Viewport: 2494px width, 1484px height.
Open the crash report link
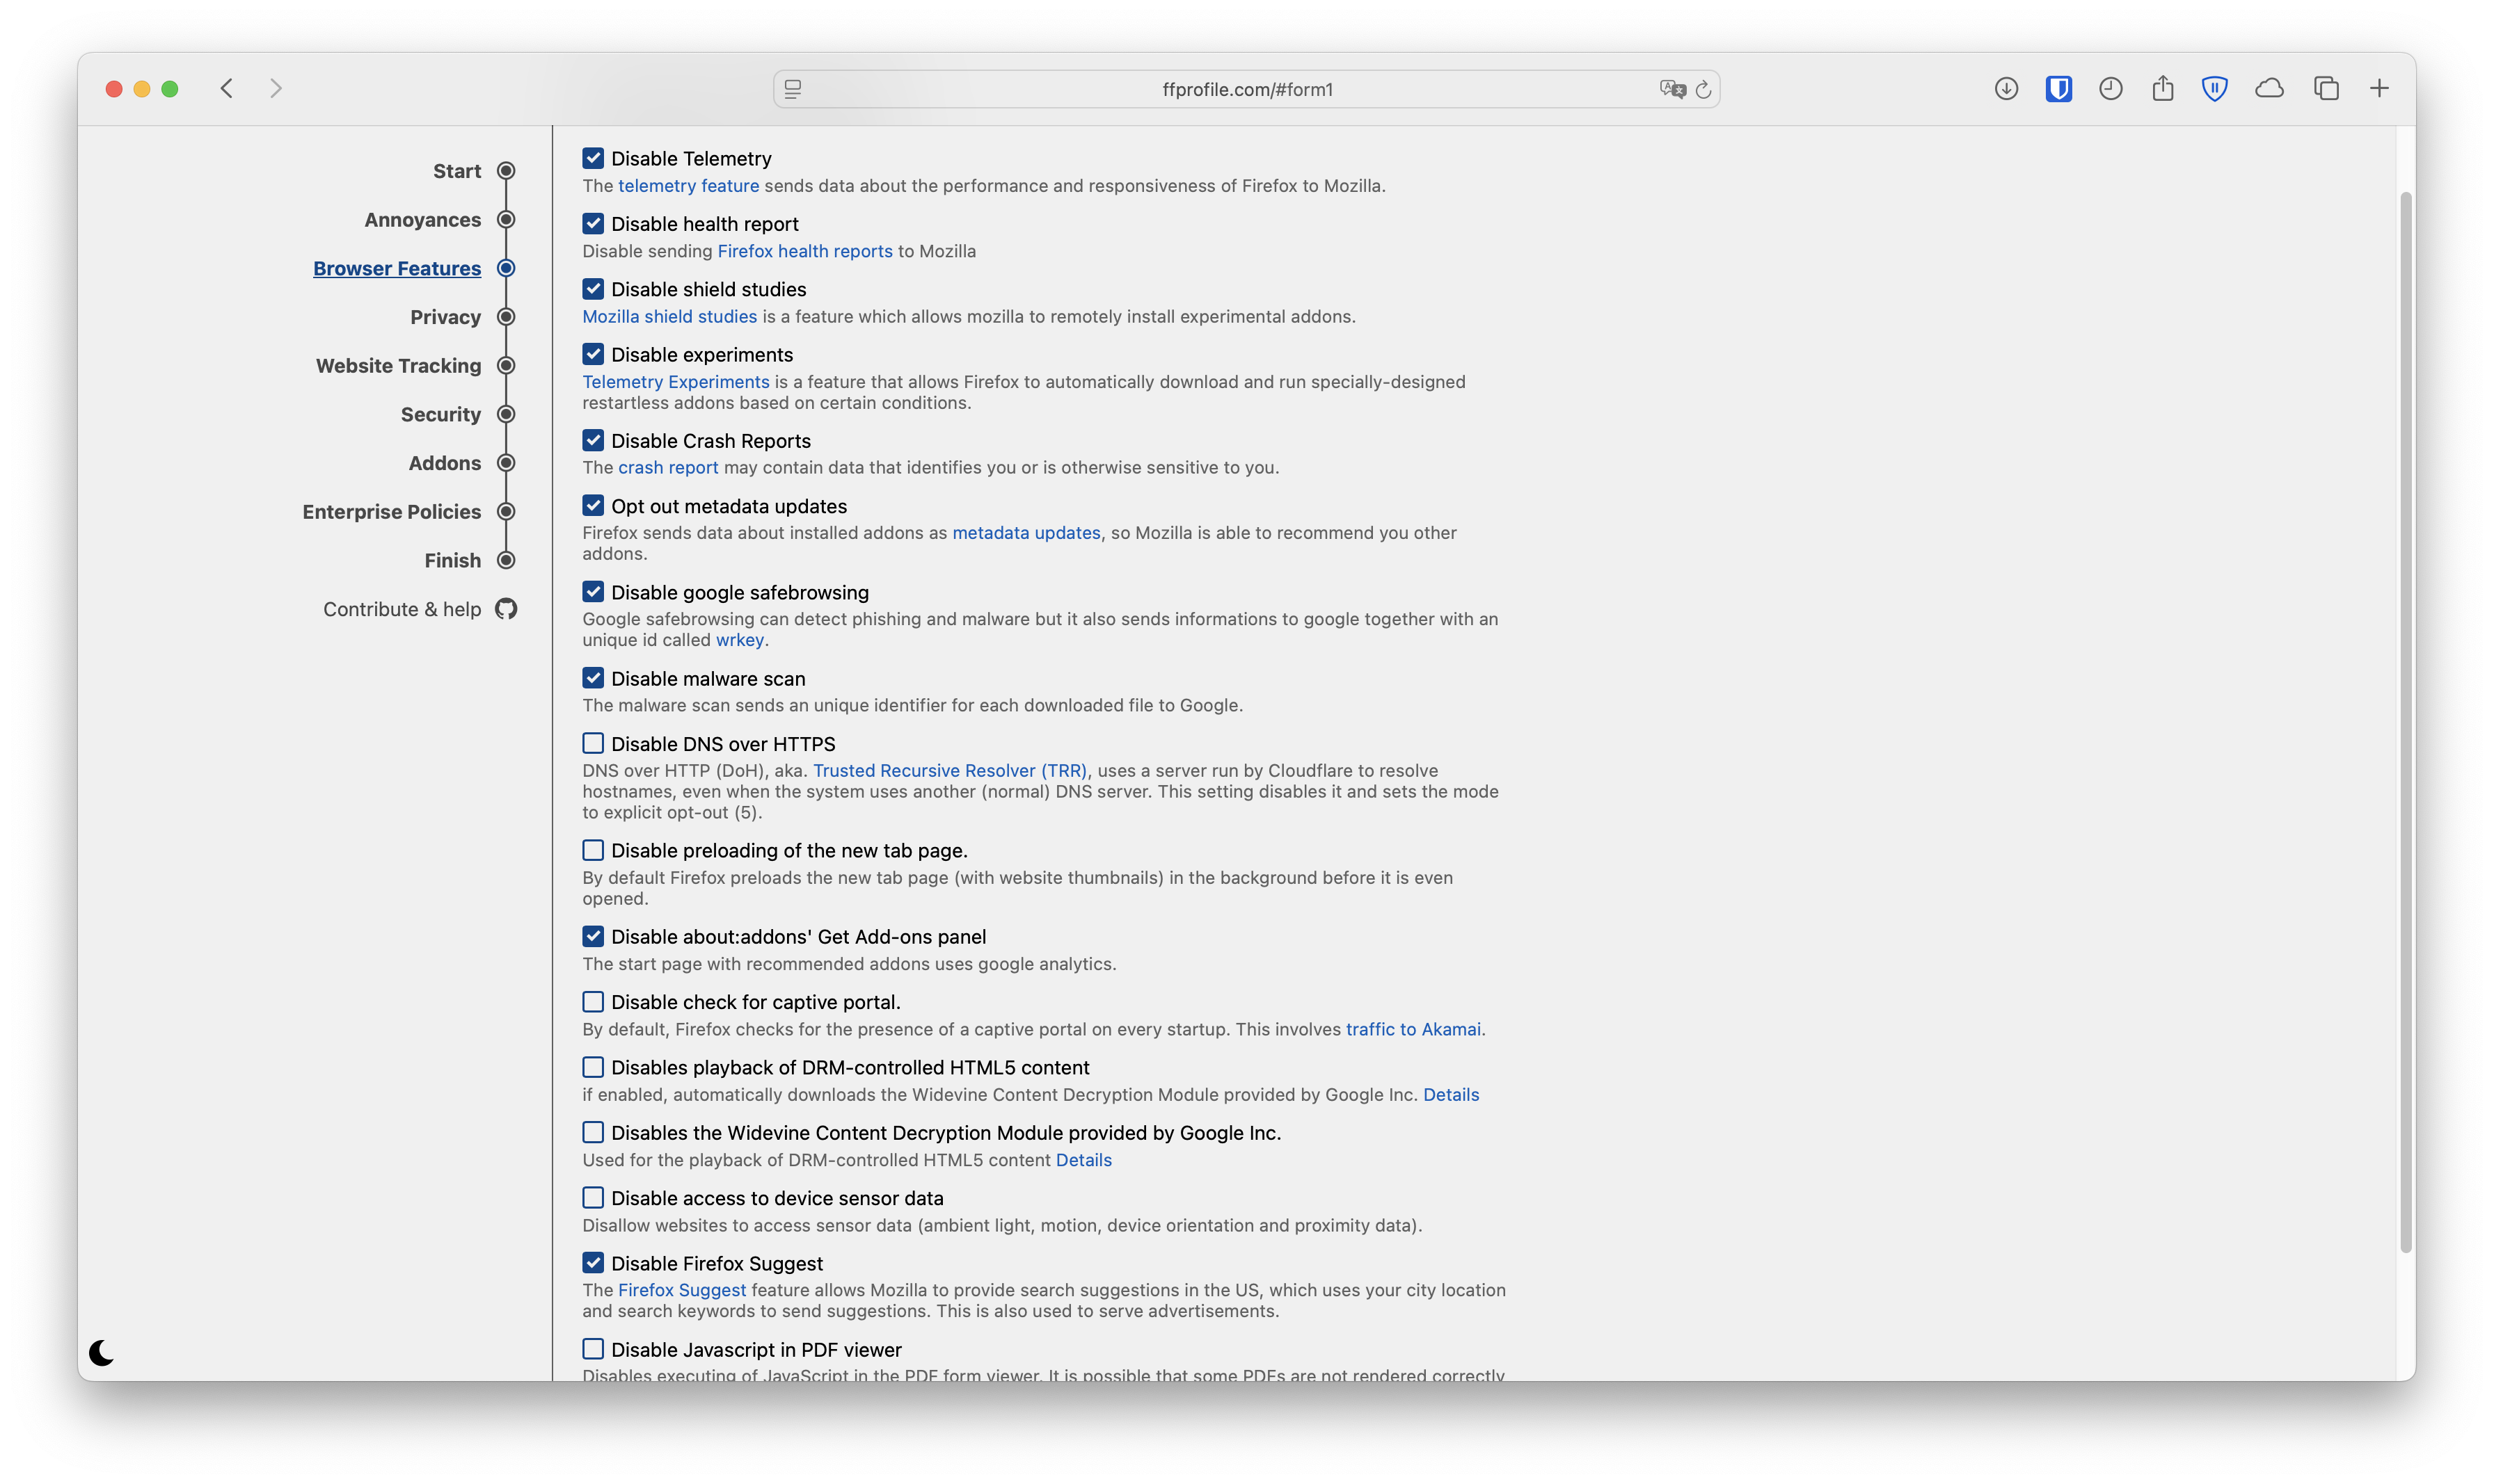point(668,467)
